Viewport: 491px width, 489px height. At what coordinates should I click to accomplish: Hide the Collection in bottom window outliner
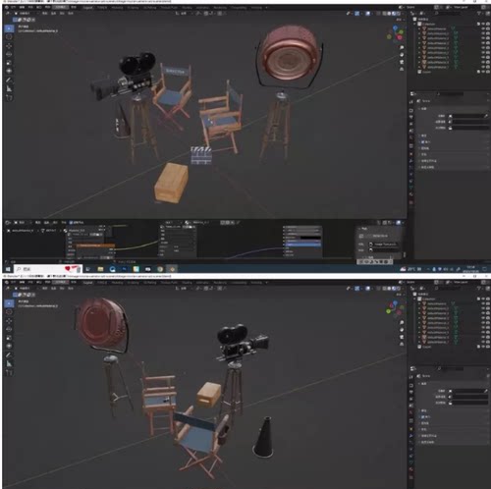[x=483, y=299]
